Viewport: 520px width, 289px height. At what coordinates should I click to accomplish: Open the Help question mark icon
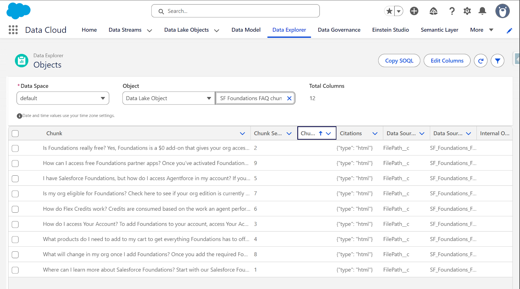(x=452, y=11)
